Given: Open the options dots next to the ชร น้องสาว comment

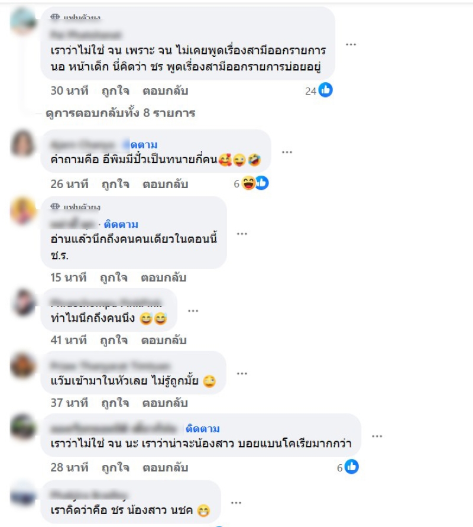Looking at the screenshot, I should point(236,503).
